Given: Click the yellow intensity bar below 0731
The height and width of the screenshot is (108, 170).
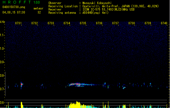Looking at the screenshot, I should [22, 105].
